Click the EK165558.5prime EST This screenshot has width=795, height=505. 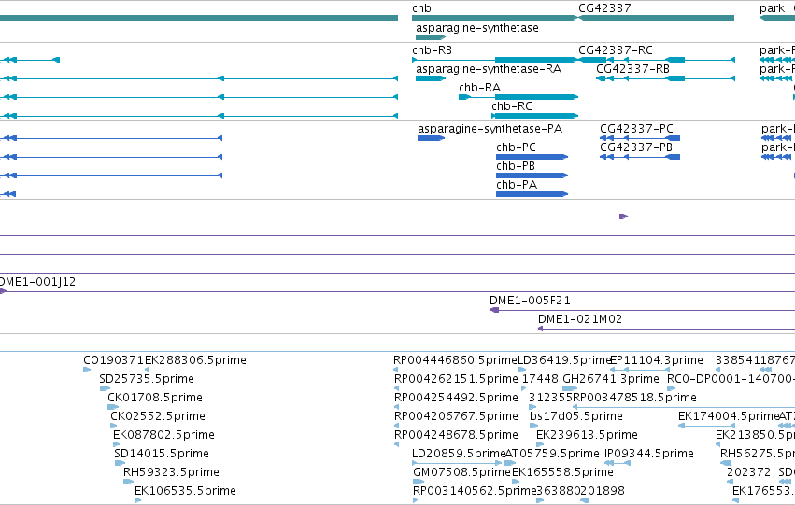coord(515,482)
